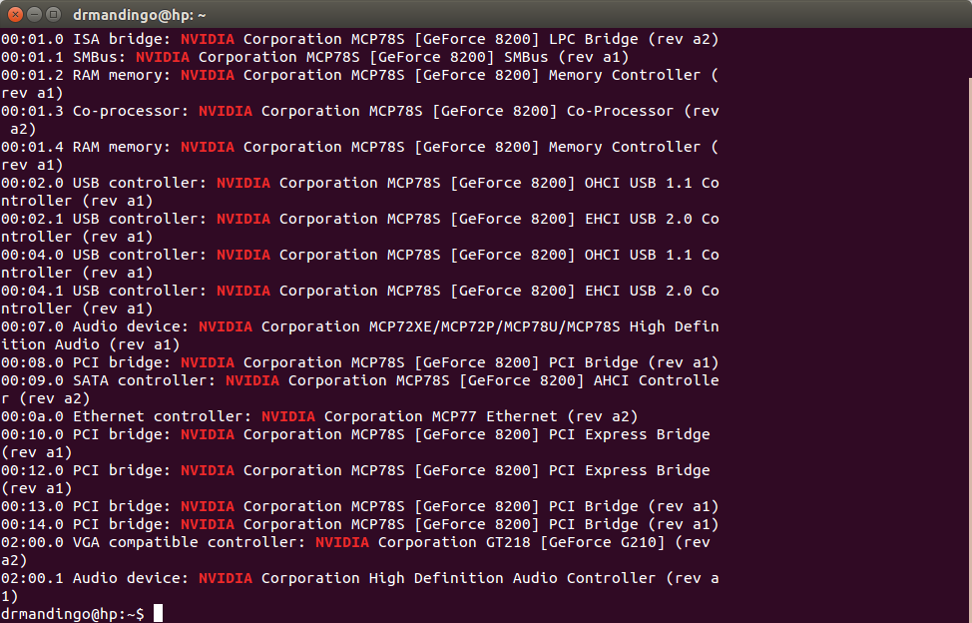Click the minimize button on the terminal
Screen dimensions: 972x623
coord(32,14)
